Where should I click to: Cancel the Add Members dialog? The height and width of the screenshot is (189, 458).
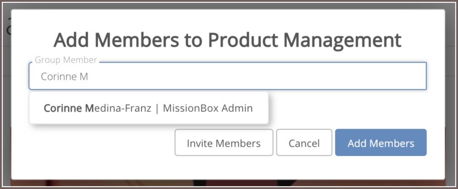pos(304,143)
